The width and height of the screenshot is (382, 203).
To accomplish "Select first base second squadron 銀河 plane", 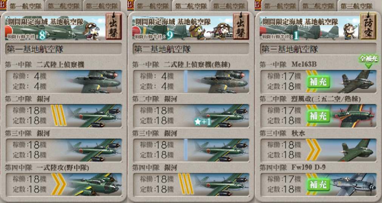I will 94,116.
